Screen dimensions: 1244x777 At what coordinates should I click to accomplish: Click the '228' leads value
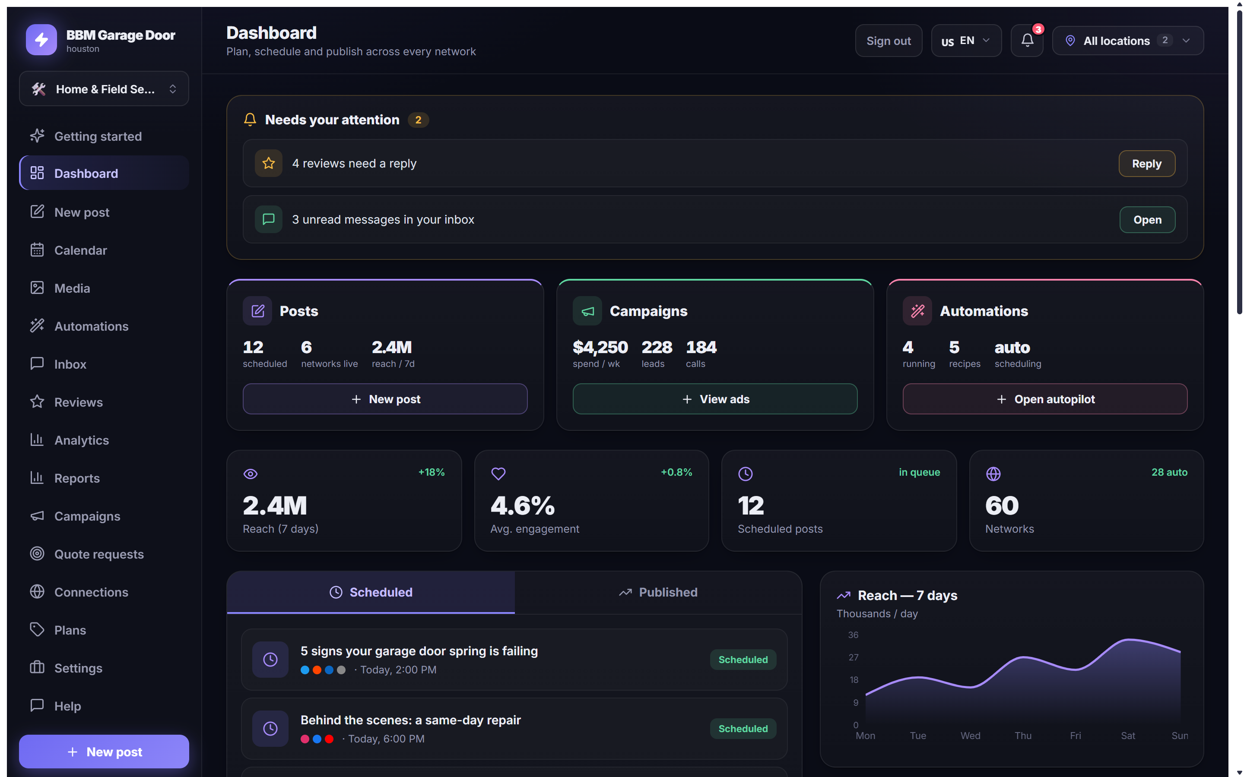point(657,347)
